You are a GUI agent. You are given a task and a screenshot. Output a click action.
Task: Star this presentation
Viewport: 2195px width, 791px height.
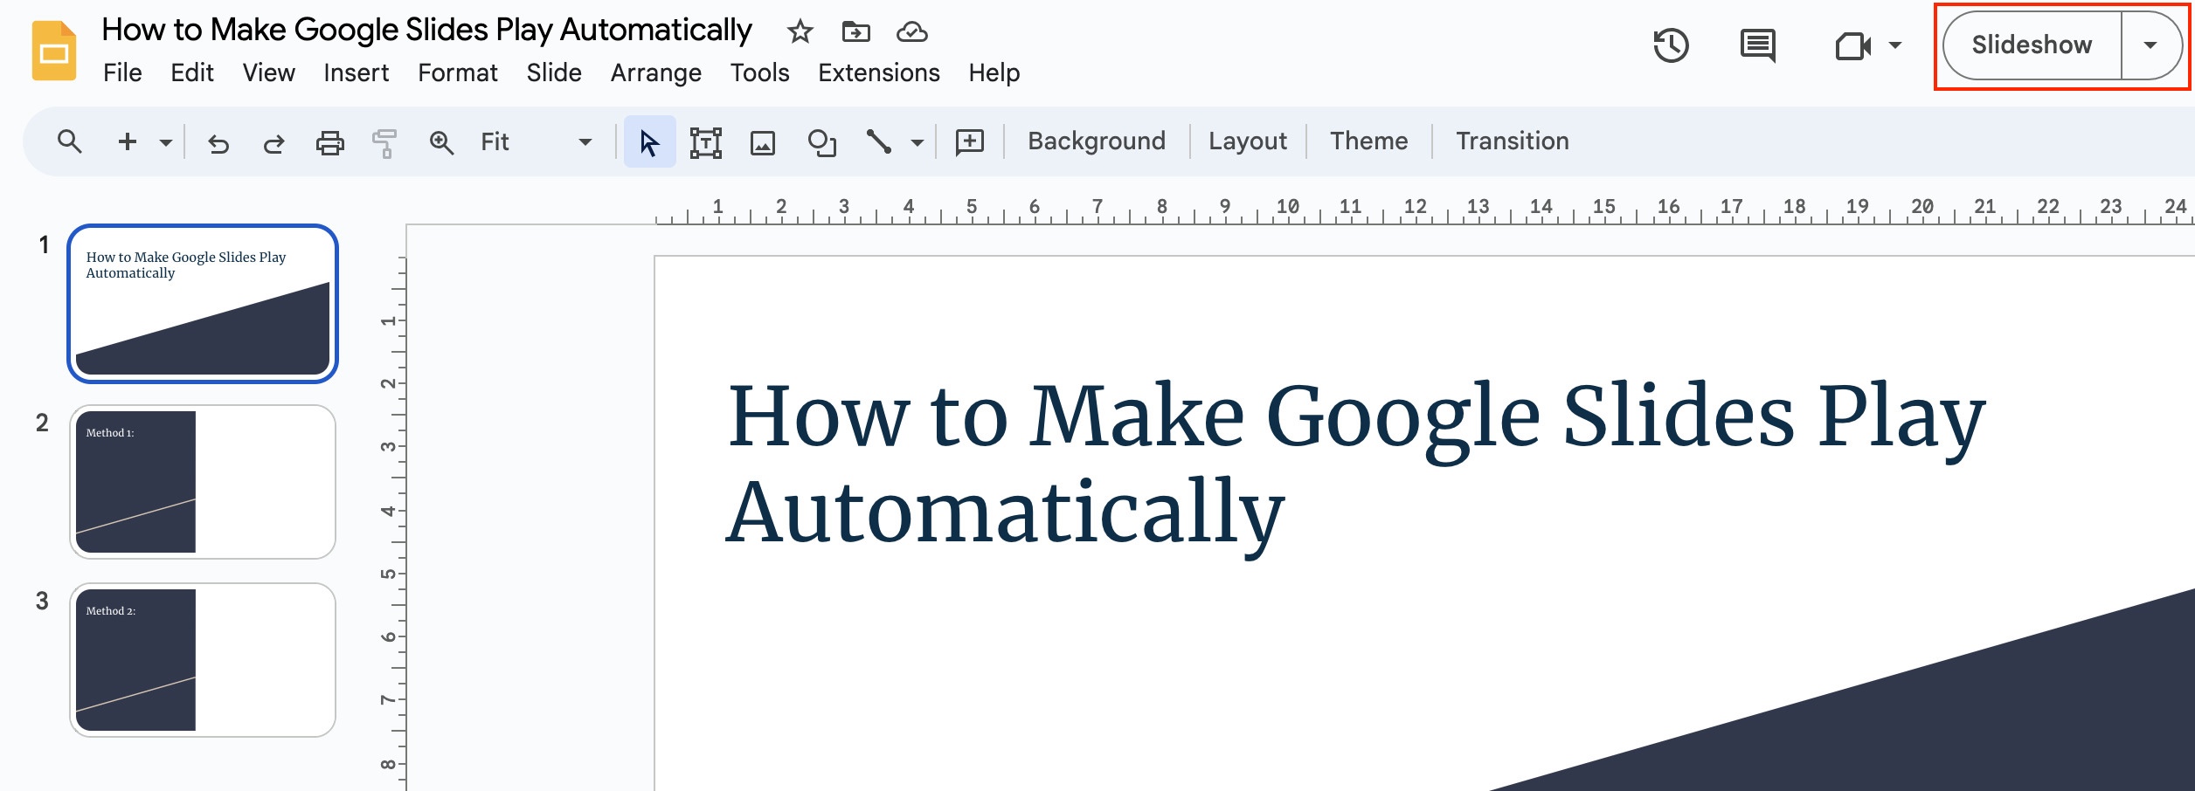tap(800, 32)
